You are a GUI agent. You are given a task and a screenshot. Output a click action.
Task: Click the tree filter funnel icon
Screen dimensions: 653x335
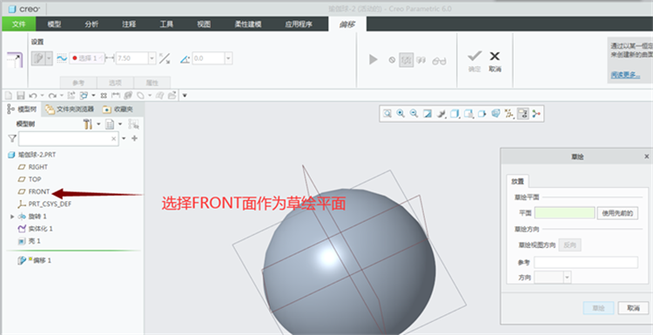[12, 138]
